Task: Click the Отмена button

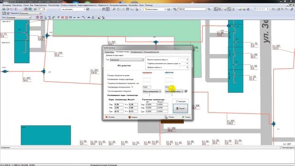Action: click(x=110, y=117)
